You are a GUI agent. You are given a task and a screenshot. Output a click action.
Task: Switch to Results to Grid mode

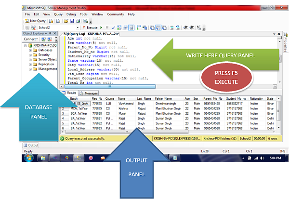158,27
